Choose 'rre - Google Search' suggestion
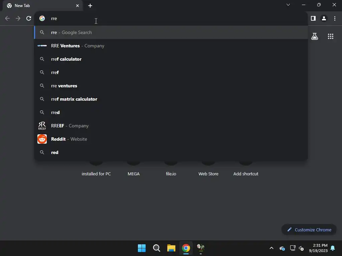Image resolution: width=342 pixels, height=256 pixels. pos(171,32)
